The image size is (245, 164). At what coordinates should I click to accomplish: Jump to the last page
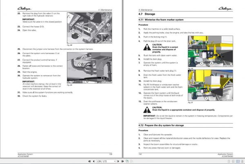click(x=122, y=161)
